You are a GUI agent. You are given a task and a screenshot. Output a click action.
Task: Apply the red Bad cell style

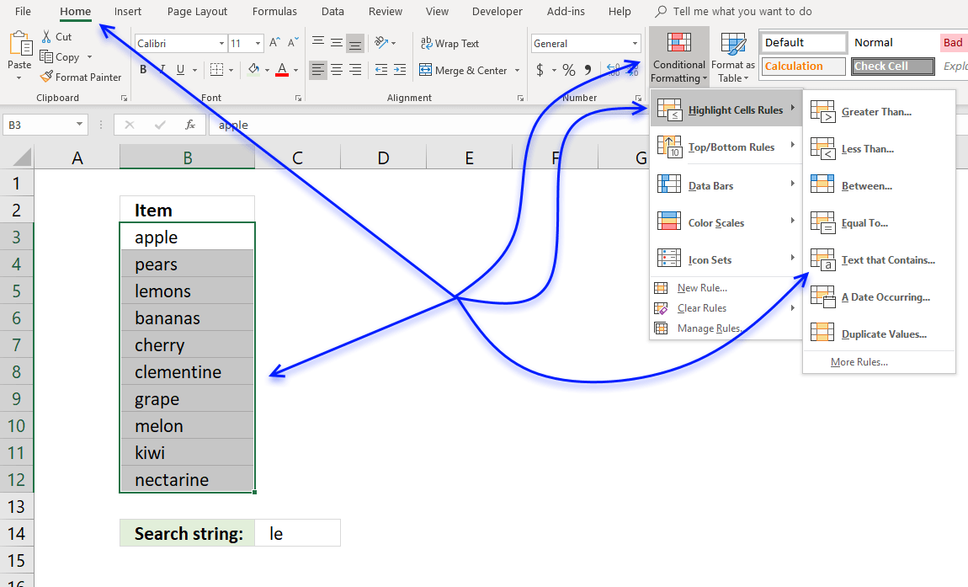coord(954,43)
